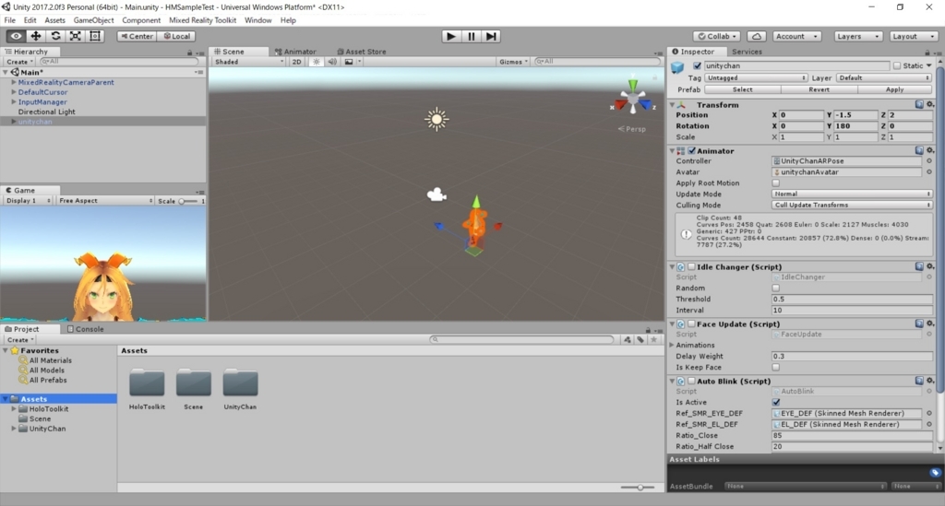
Task: Open Animator component gear menu
Action: (x=930, y=150)
